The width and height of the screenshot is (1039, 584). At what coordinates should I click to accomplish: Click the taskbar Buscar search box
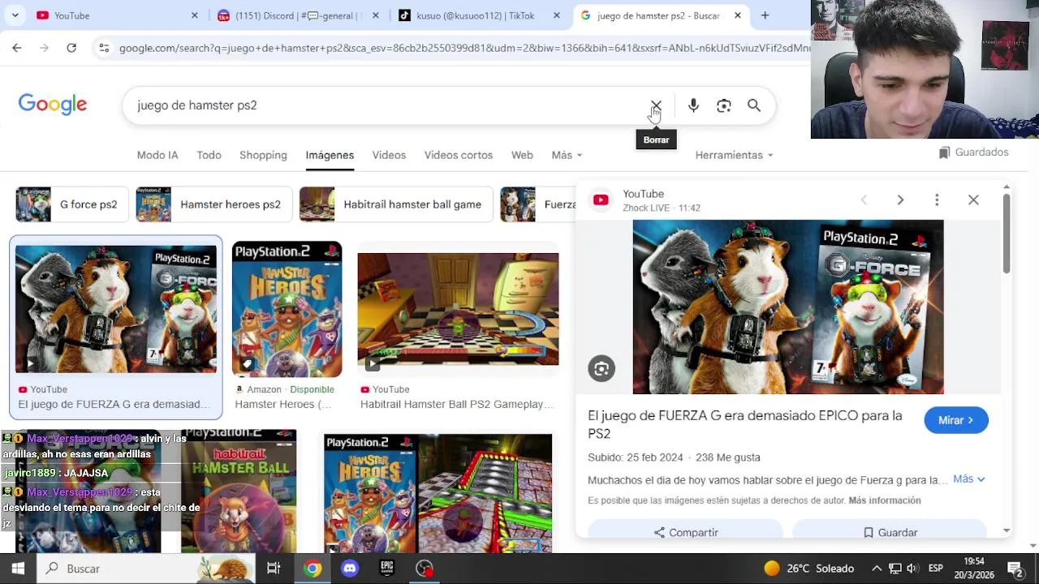(x=147, y=569)
